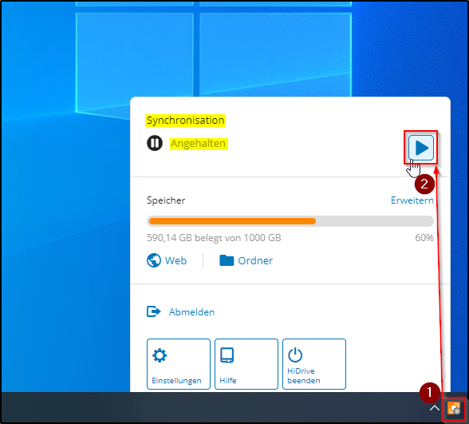469x424 pixels.
Task: Resume synchronisation with the play button
Action: tap(421, 147)
